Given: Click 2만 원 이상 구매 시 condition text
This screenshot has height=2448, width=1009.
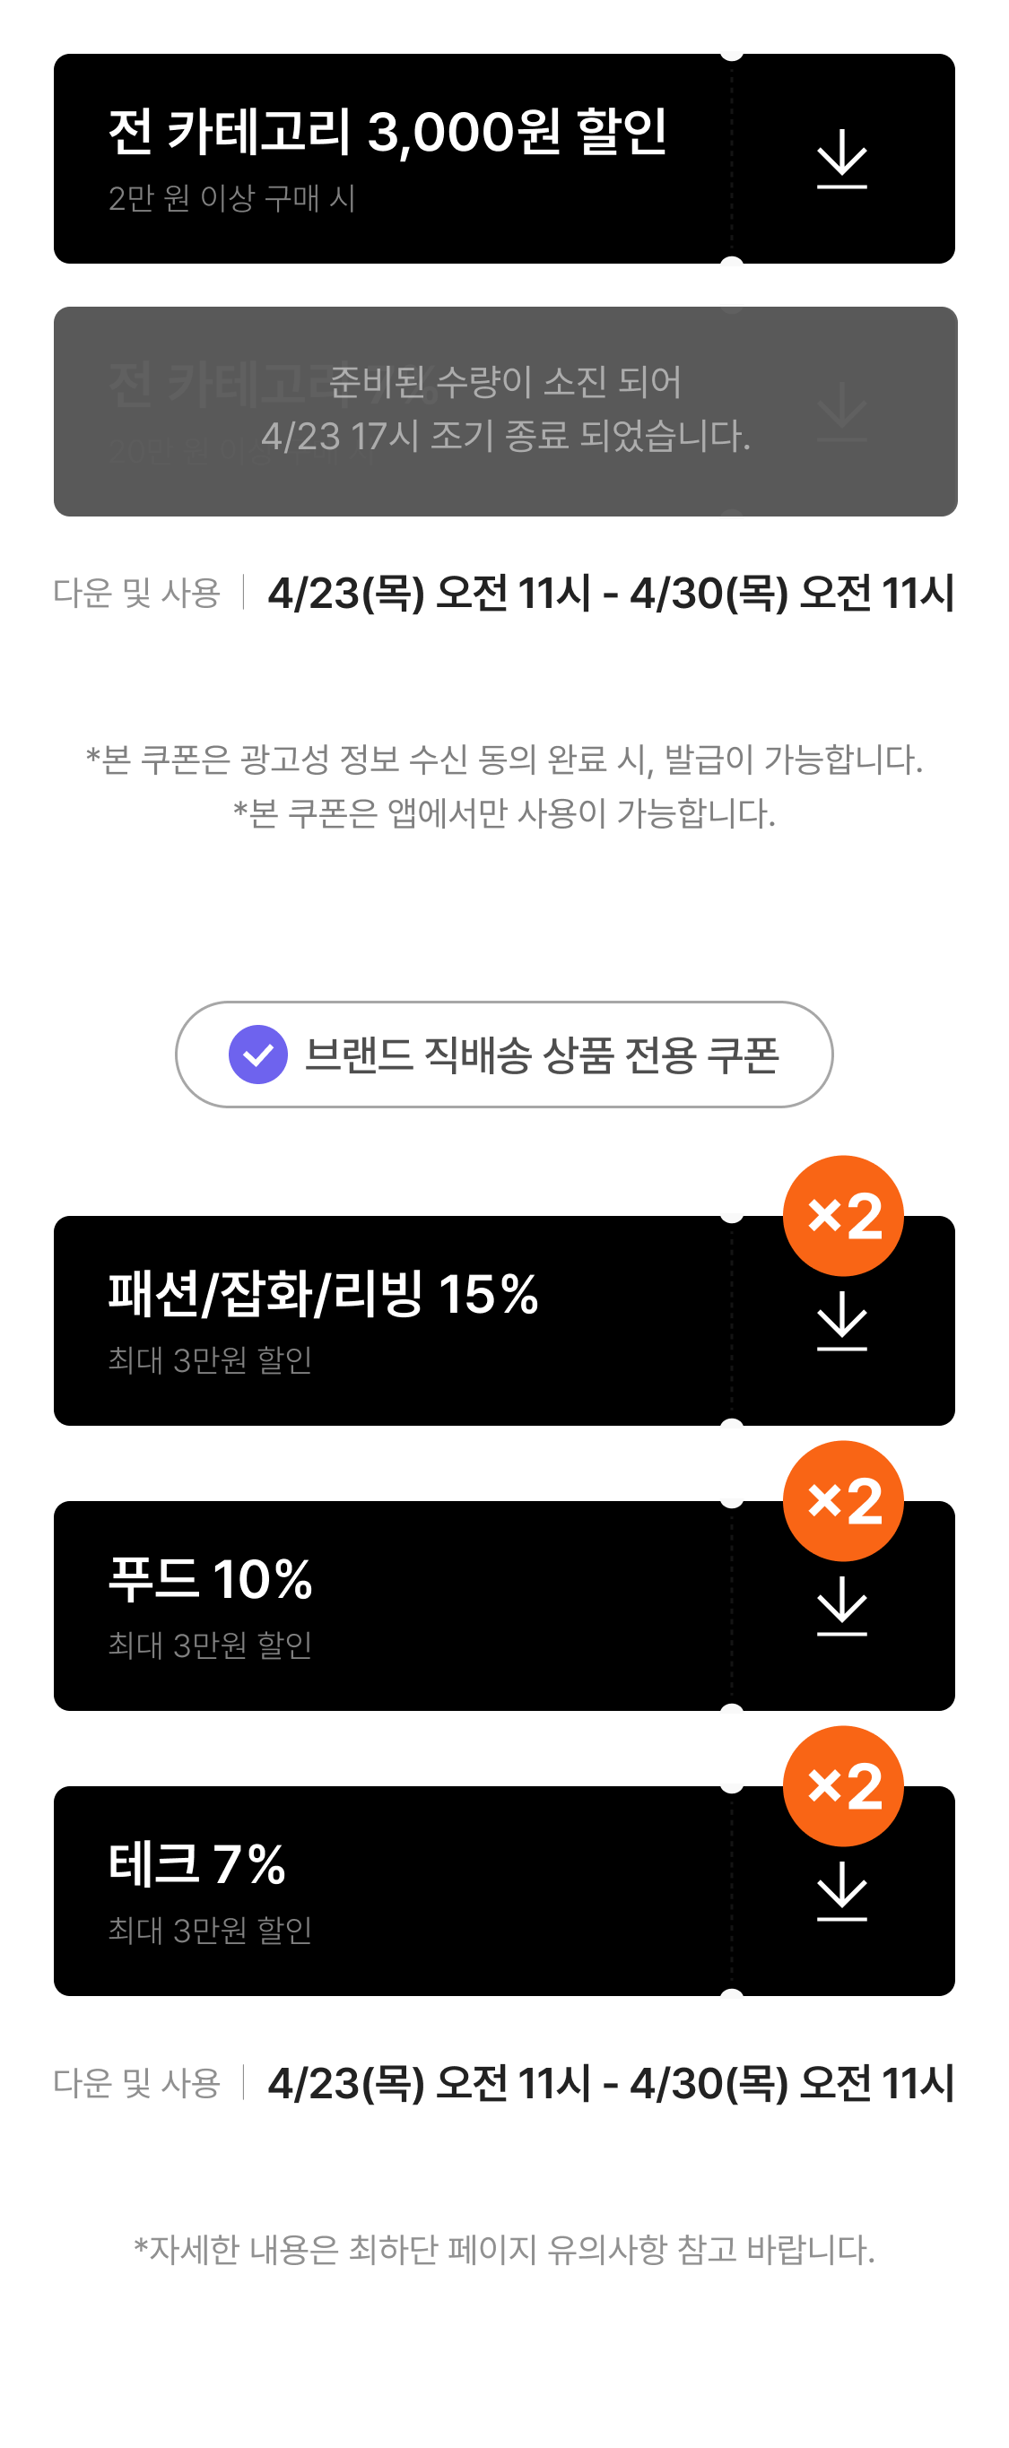Looking at the screenshot, I should point(231,198).
